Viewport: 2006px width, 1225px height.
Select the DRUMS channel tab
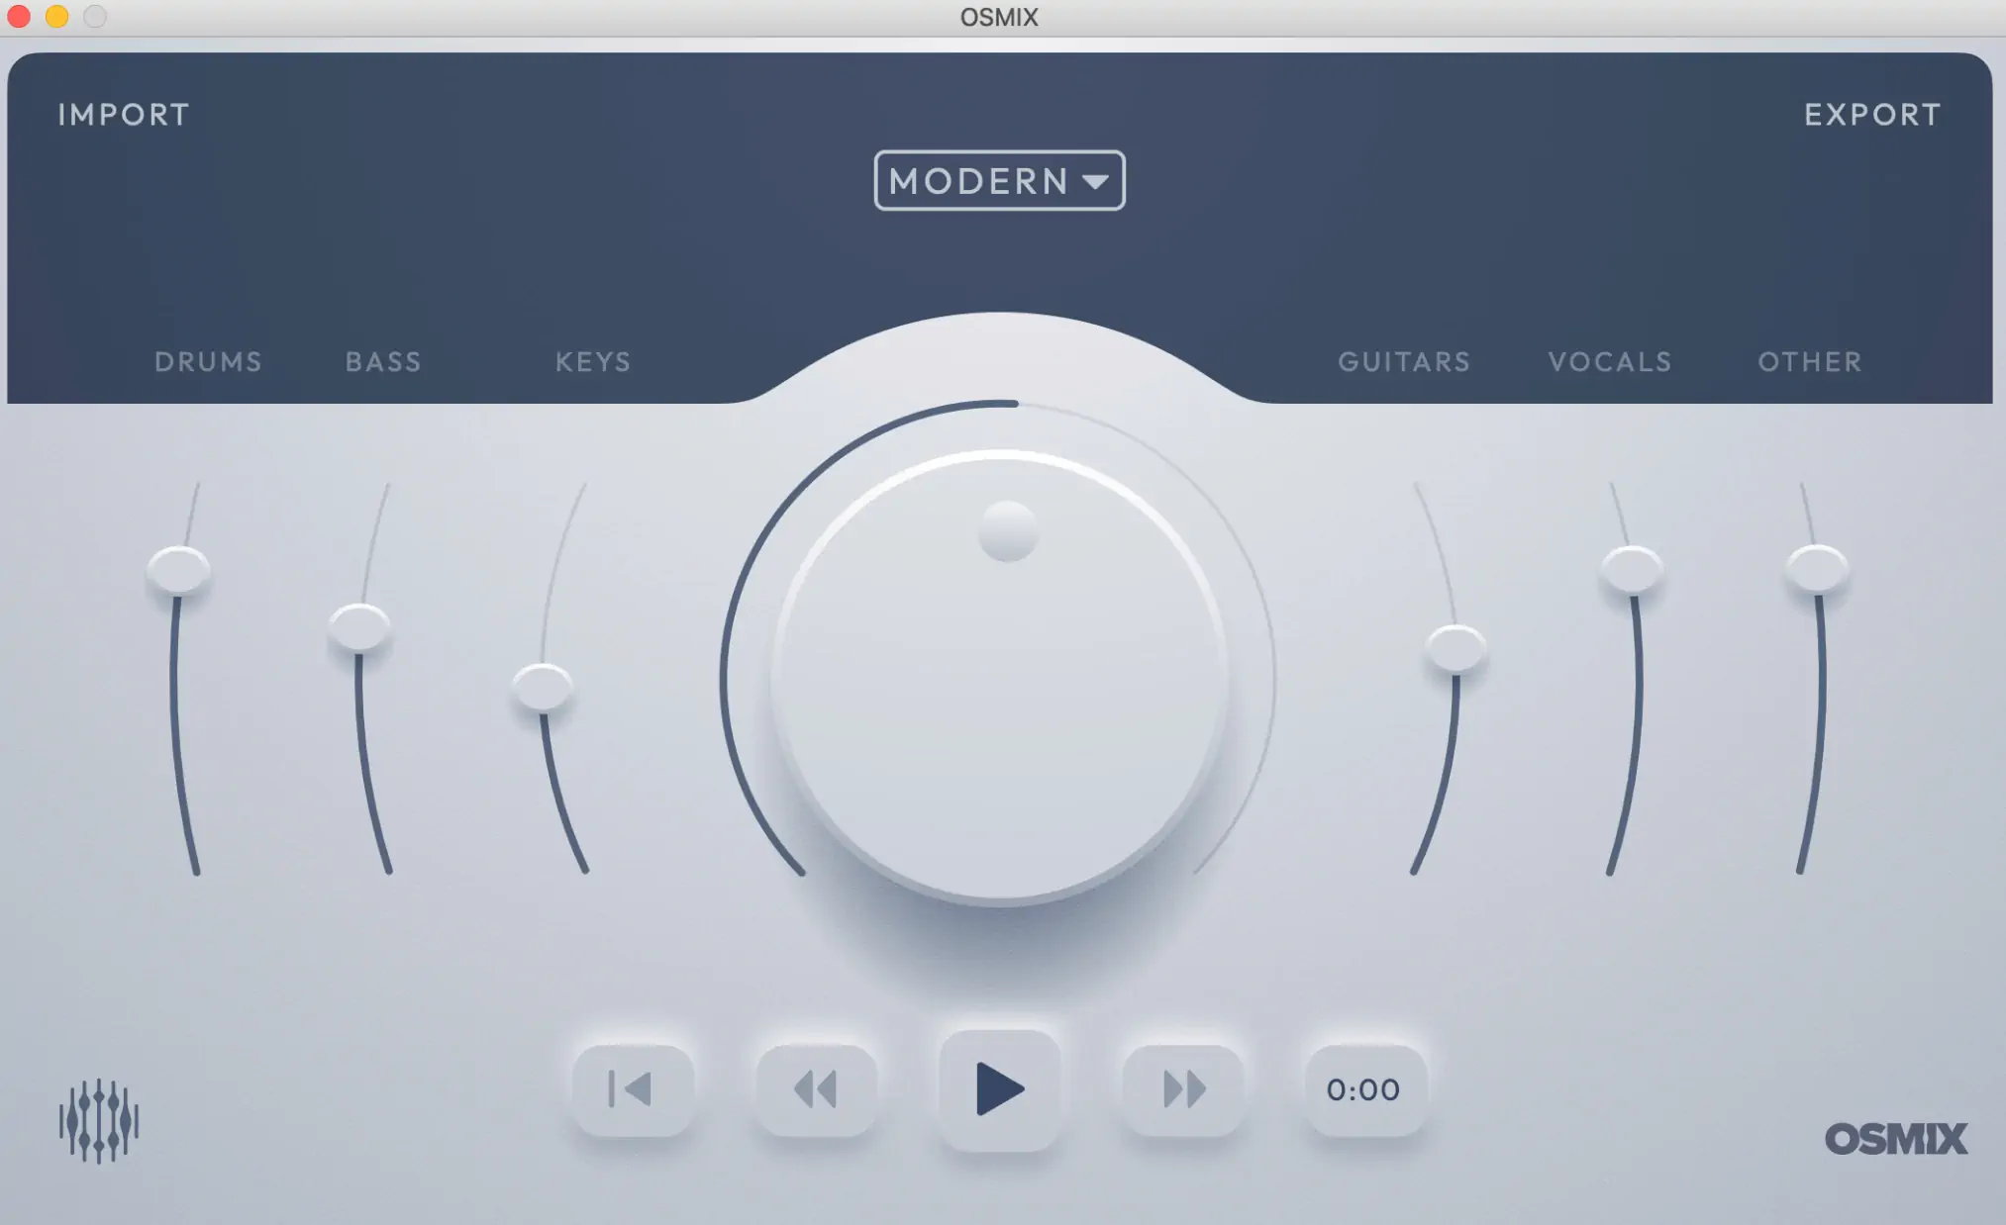pos(208,361)
